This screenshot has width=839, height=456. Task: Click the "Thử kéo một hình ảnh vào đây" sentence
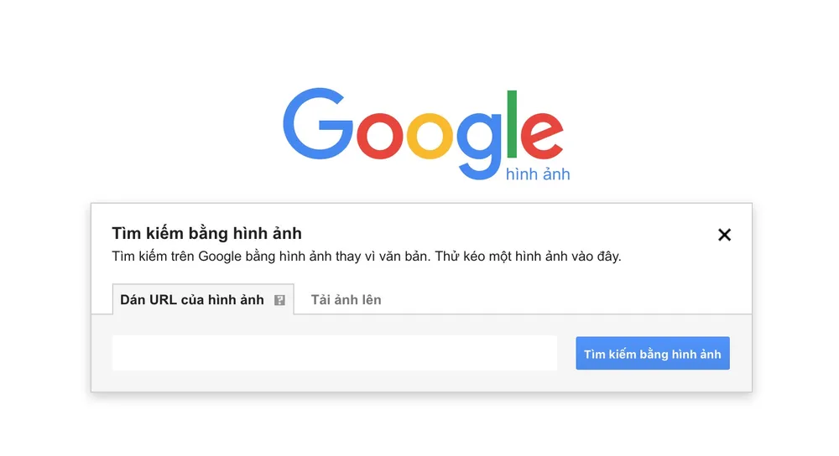point(529,256)
